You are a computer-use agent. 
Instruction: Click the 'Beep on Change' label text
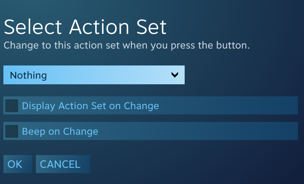coord(60,131)
